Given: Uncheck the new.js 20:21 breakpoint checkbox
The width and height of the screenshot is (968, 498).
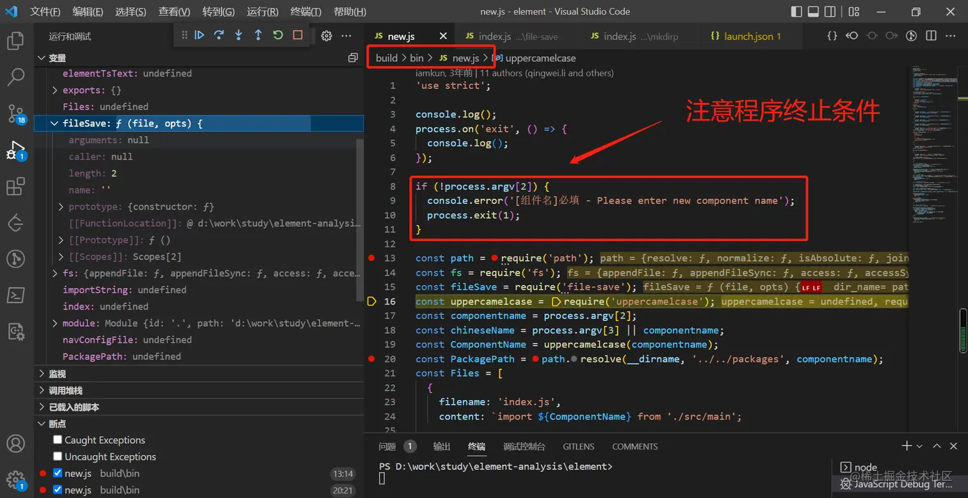Looking at the screenshot, I should click(x=58, y=490).
